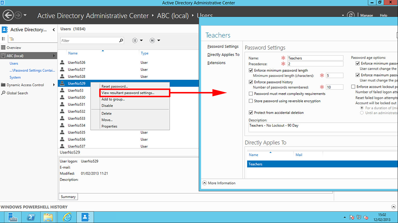Toggle Store password using reversible encryption
The height and width of the screenshot is (223, 398).
tap(251, 101)
